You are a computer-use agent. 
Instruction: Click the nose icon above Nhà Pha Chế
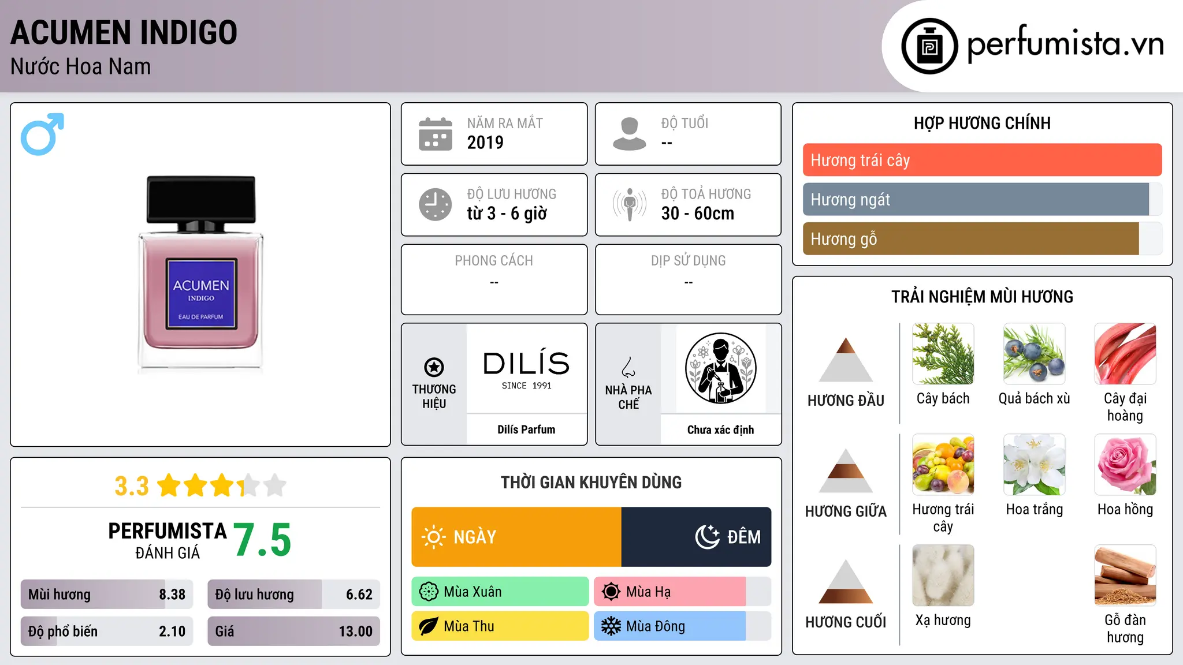628,367
